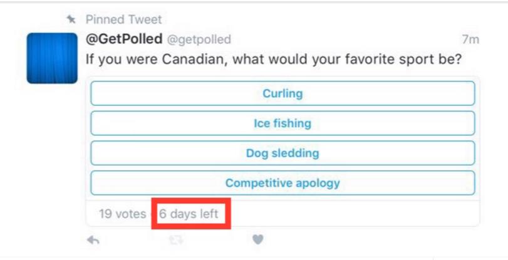Choose Dog sledding as your answer

[x=283, y=153]
